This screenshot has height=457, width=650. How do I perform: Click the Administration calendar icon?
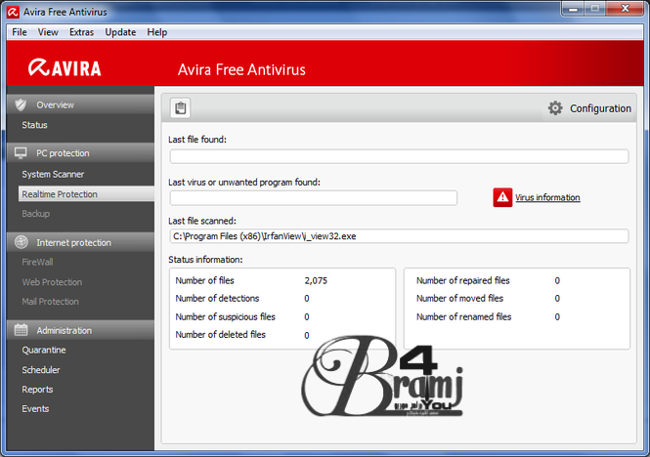tap(22, 330)
